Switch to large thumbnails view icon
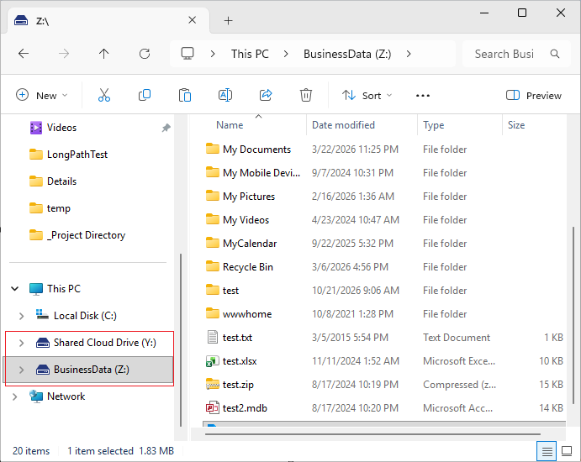 pyautogui.click(x=567, y=451)
